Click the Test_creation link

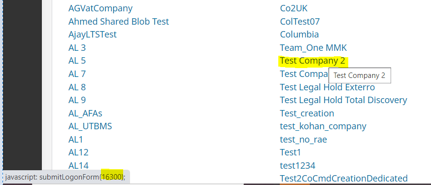click(307, 113)
